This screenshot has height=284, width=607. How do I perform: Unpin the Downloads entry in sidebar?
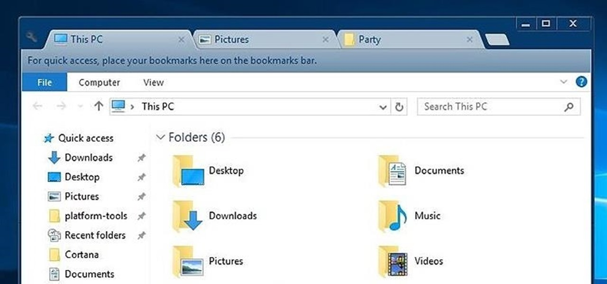tap(141, 158)
